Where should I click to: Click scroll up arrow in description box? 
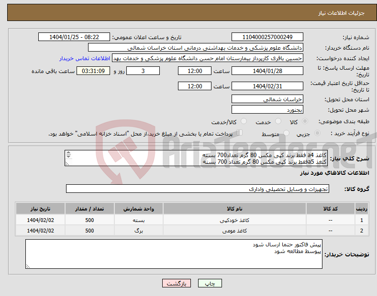pyautogui.click(x=68, y=153)
